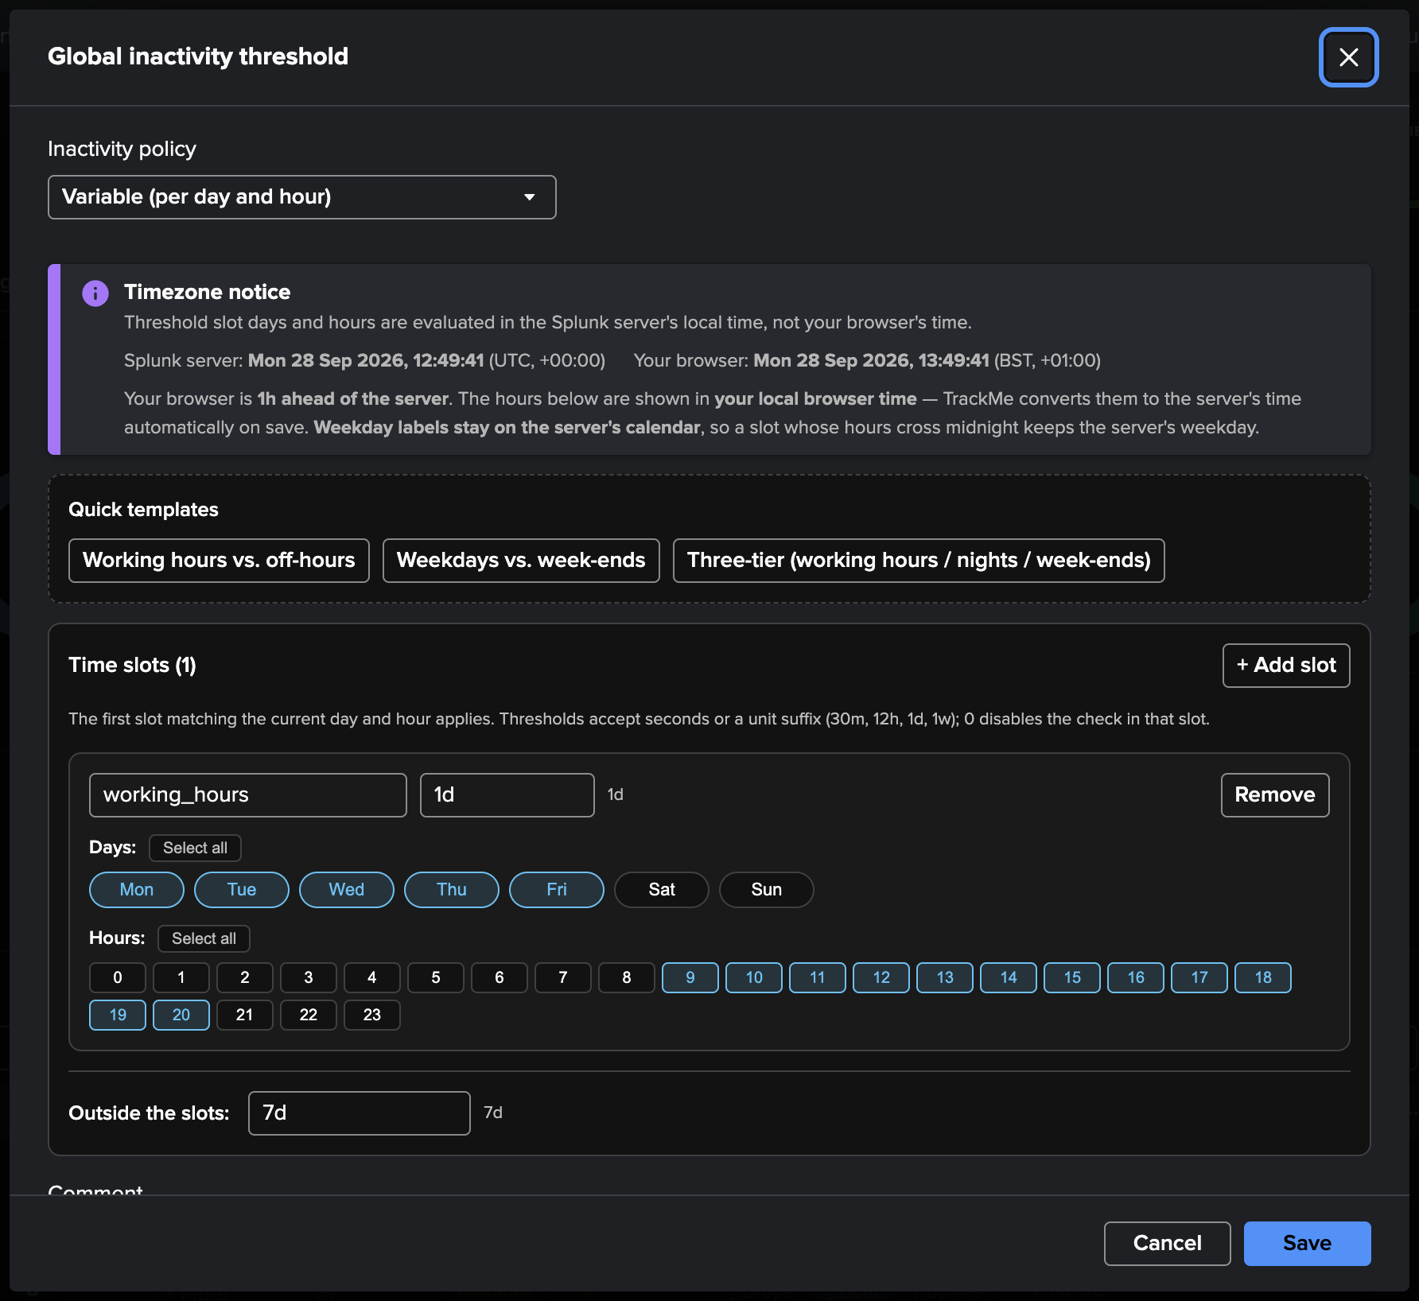1419x1301 pixels.
Task: Enable Sun day chip
Action: [x=767, y=890]
